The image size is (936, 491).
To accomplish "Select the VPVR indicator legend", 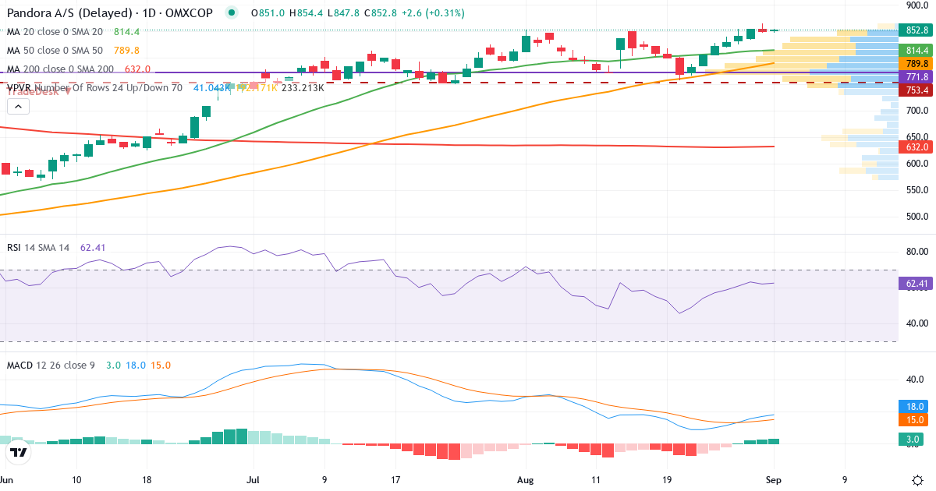I will pos(165,87).
